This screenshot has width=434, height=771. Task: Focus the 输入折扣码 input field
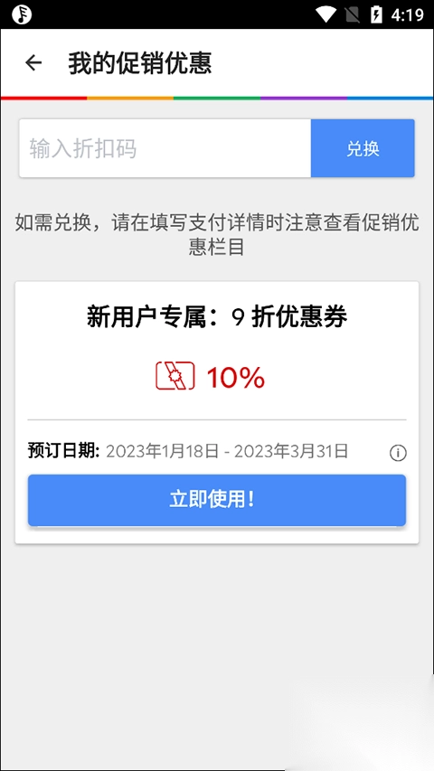point(165,148)
